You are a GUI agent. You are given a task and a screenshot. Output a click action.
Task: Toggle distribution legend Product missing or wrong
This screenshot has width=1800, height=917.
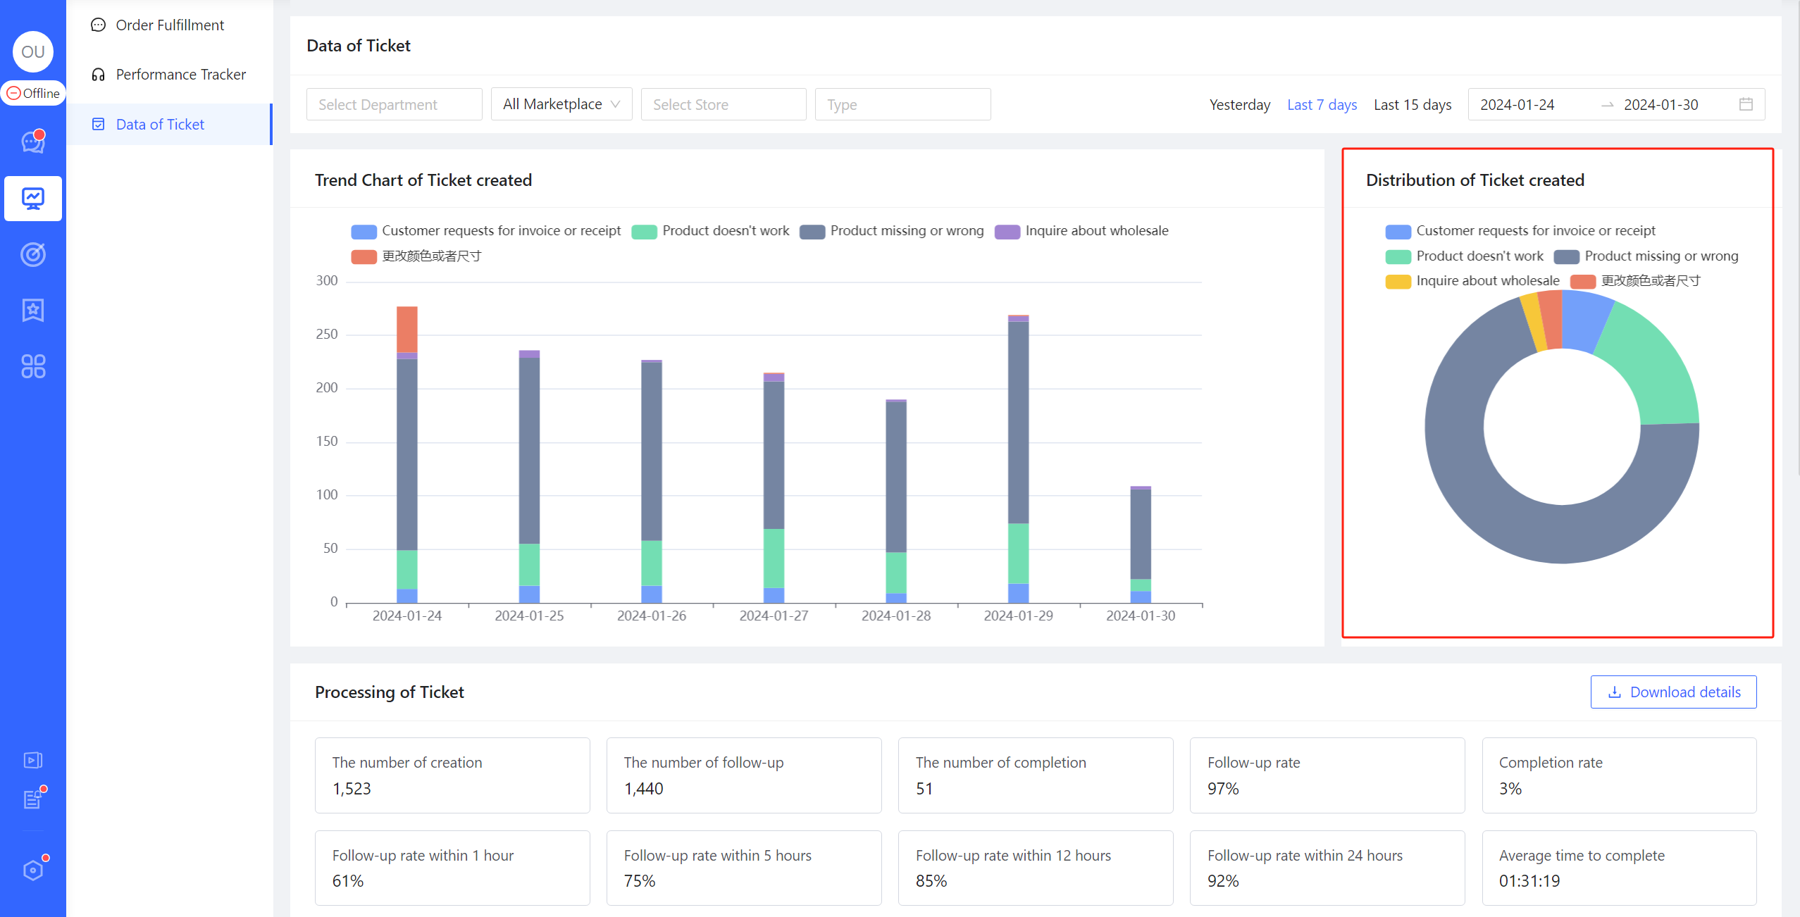tap(1646, 256)
